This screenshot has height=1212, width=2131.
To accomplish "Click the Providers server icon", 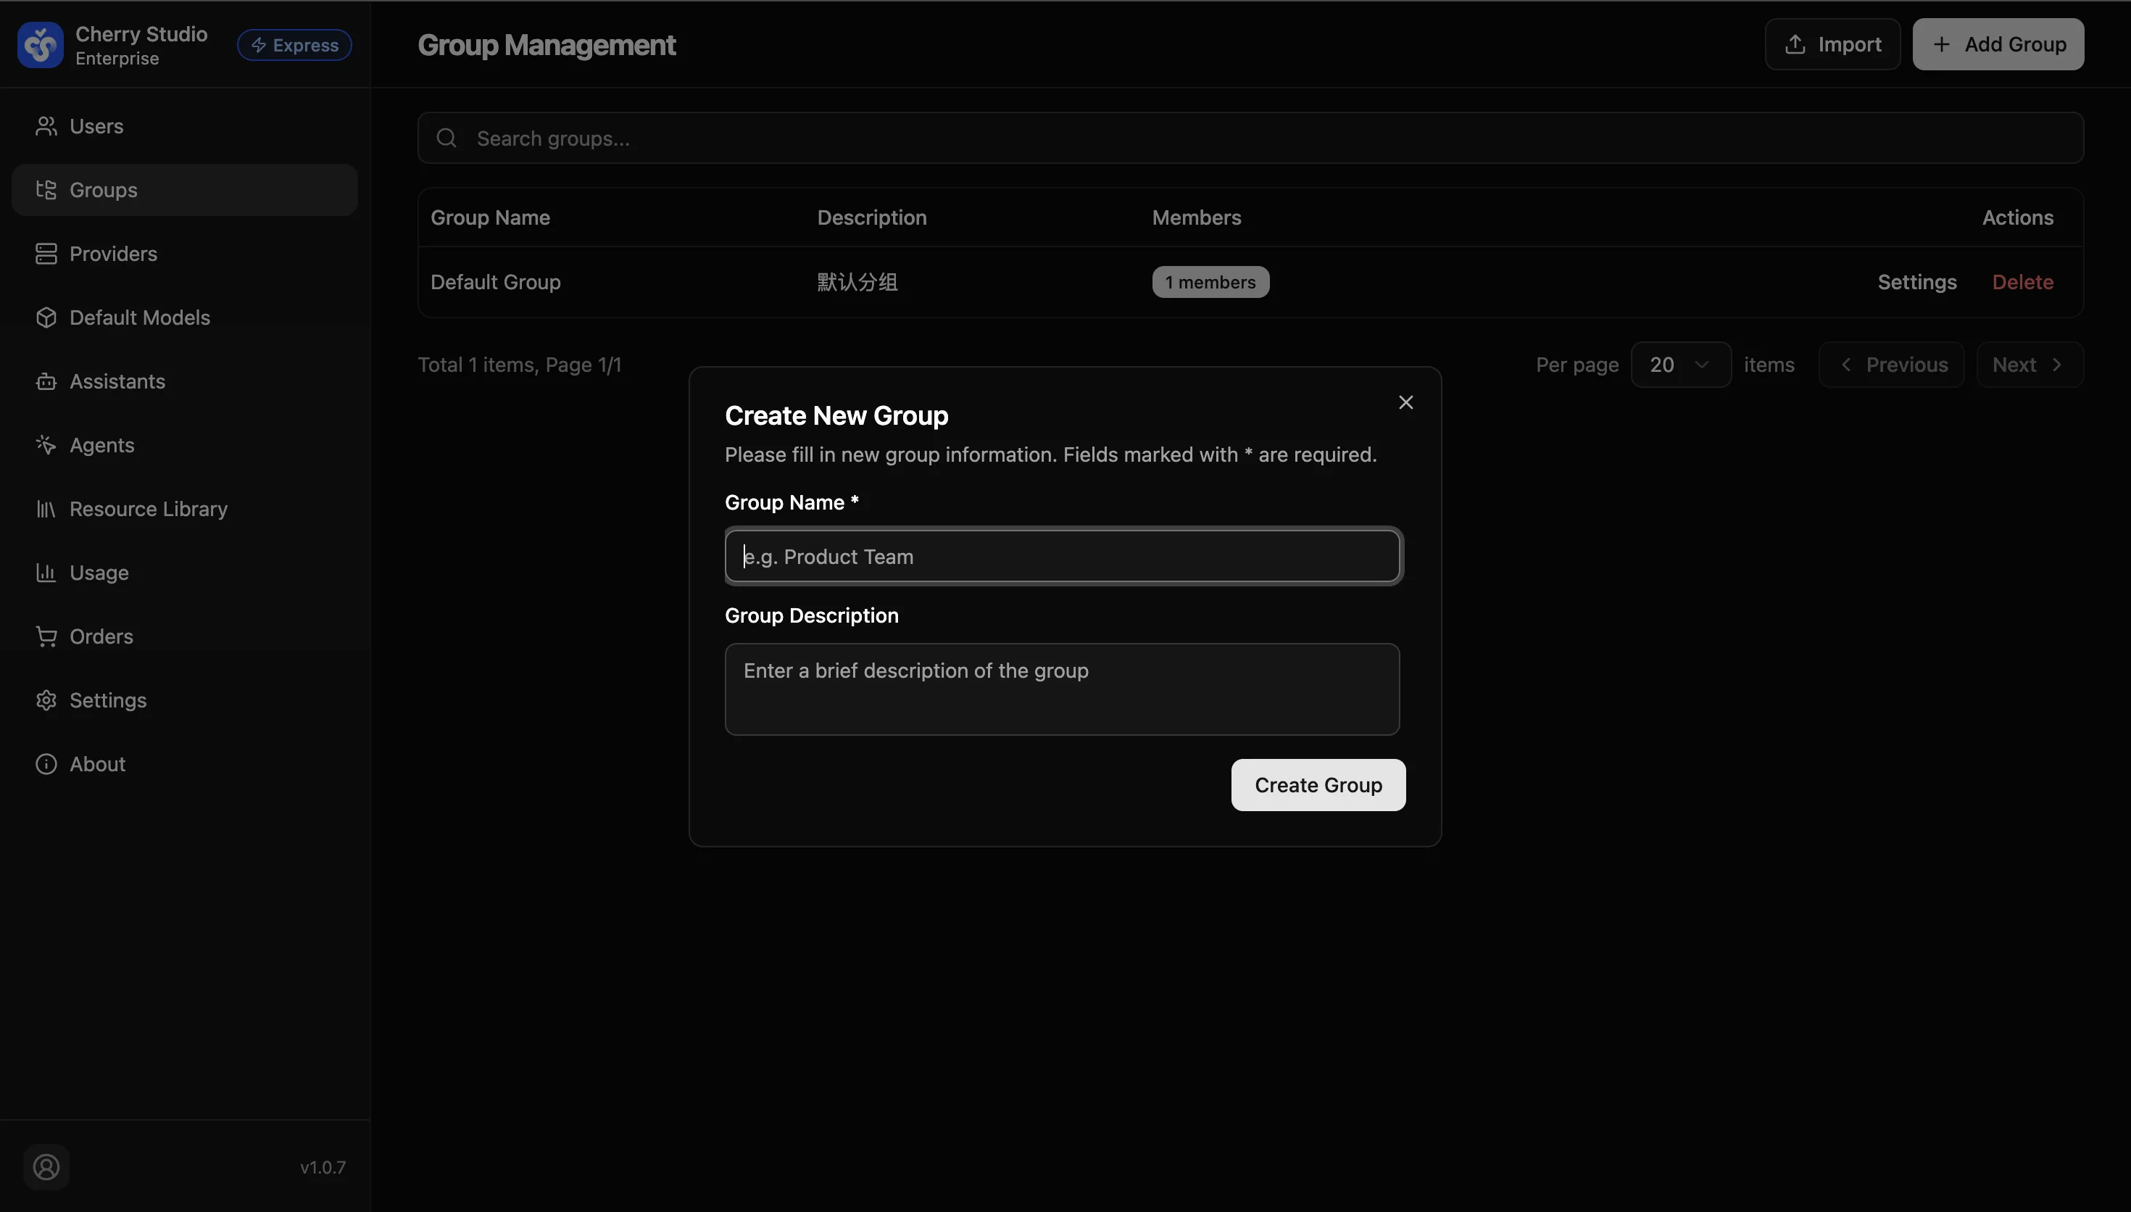I will [46, 254].
